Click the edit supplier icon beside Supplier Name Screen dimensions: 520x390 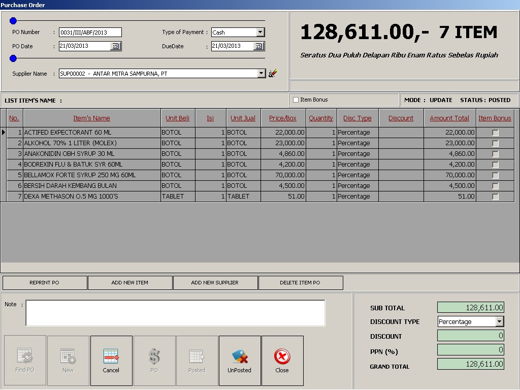[273, 73]
